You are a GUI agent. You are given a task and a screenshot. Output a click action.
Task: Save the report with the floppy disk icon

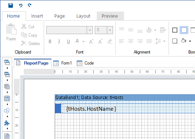coord(11,6)
